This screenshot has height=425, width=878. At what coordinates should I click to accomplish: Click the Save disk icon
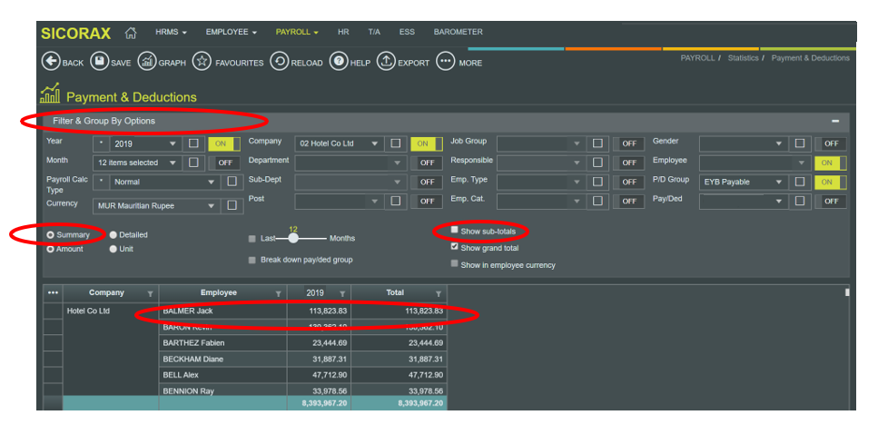point(98,62)
